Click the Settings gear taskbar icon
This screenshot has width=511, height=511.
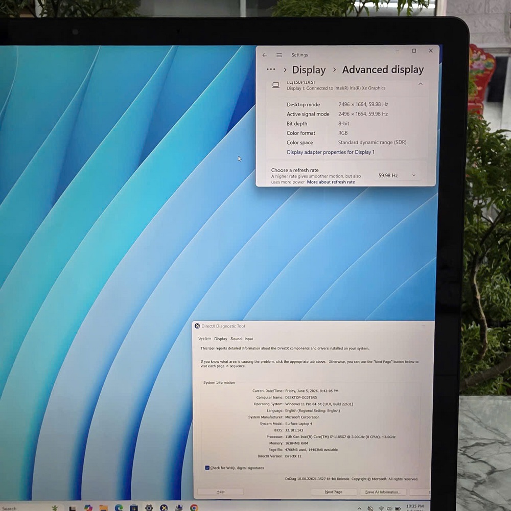(149, 508)
